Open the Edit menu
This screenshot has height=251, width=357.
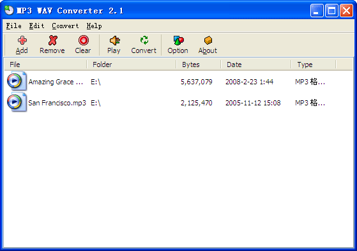pos(36,26)
